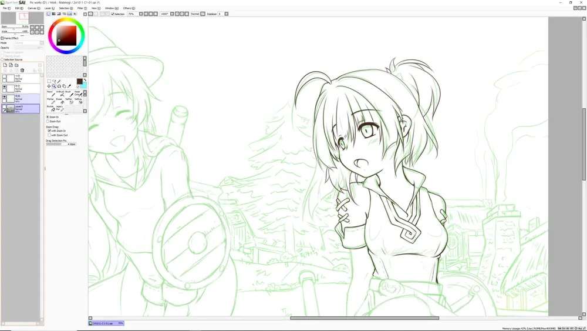Select the Legacy Pen tool
This screenshot has width=587, height=331.
pos(60,109)
